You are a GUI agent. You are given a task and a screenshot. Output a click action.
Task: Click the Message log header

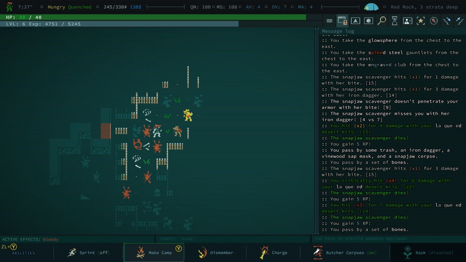[338, 31]
